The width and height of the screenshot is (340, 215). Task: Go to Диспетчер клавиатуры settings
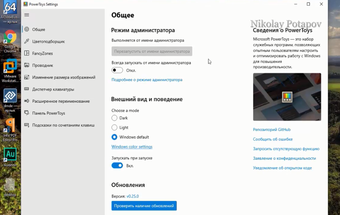(x=63, y=89)
